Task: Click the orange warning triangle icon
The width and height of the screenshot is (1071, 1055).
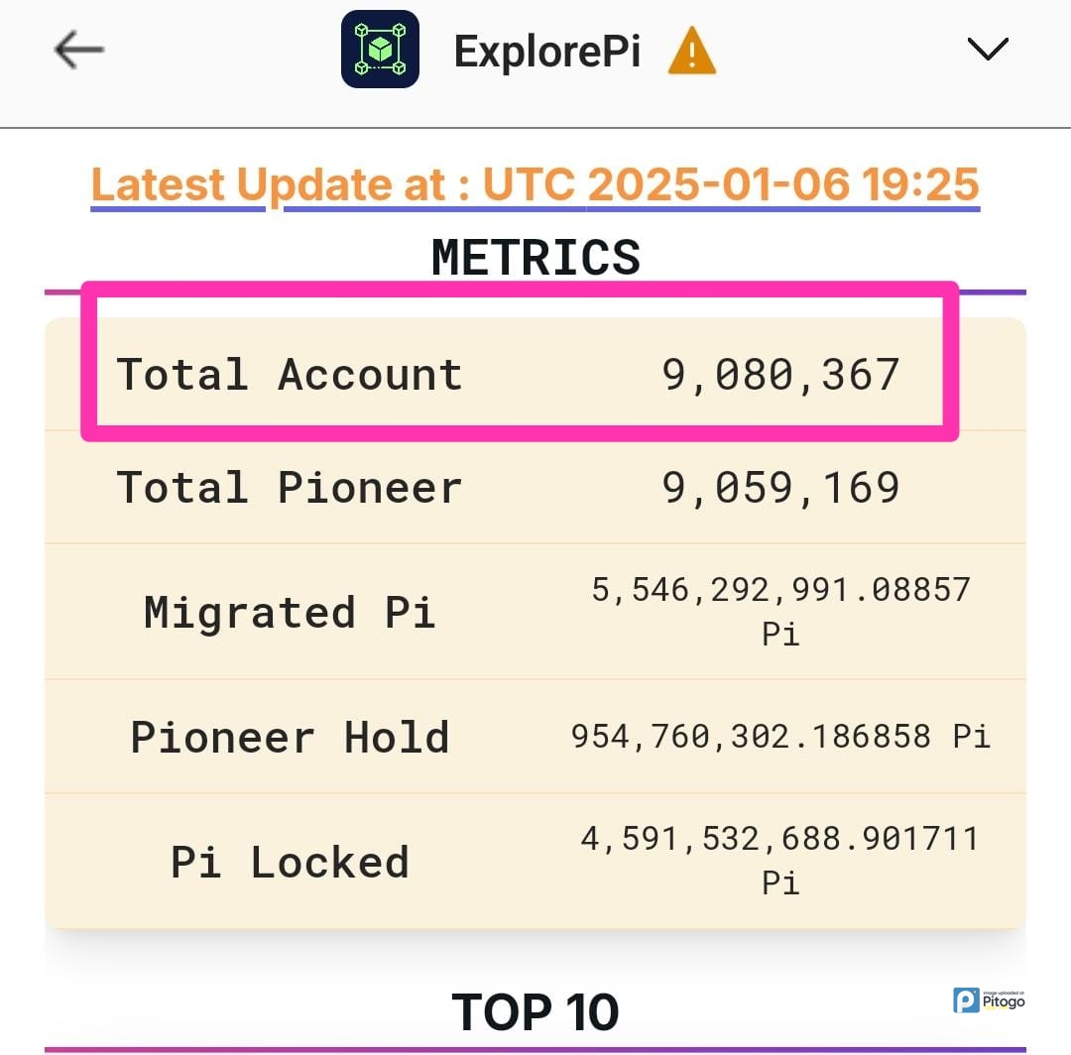Action: pyautogui.click(x=691, y=51)
